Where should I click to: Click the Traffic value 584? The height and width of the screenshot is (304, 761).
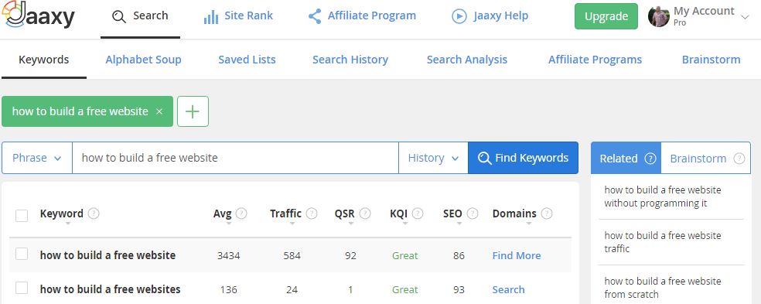pyautogui.click(x=292, y=255)
